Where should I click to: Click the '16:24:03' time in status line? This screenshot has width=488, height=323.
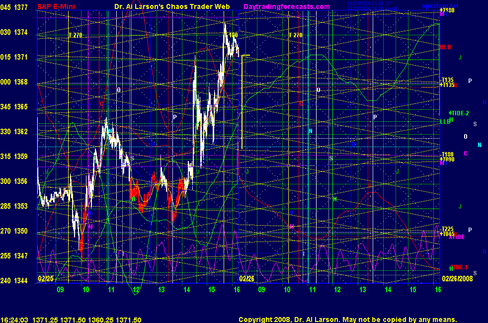point(14,320)
